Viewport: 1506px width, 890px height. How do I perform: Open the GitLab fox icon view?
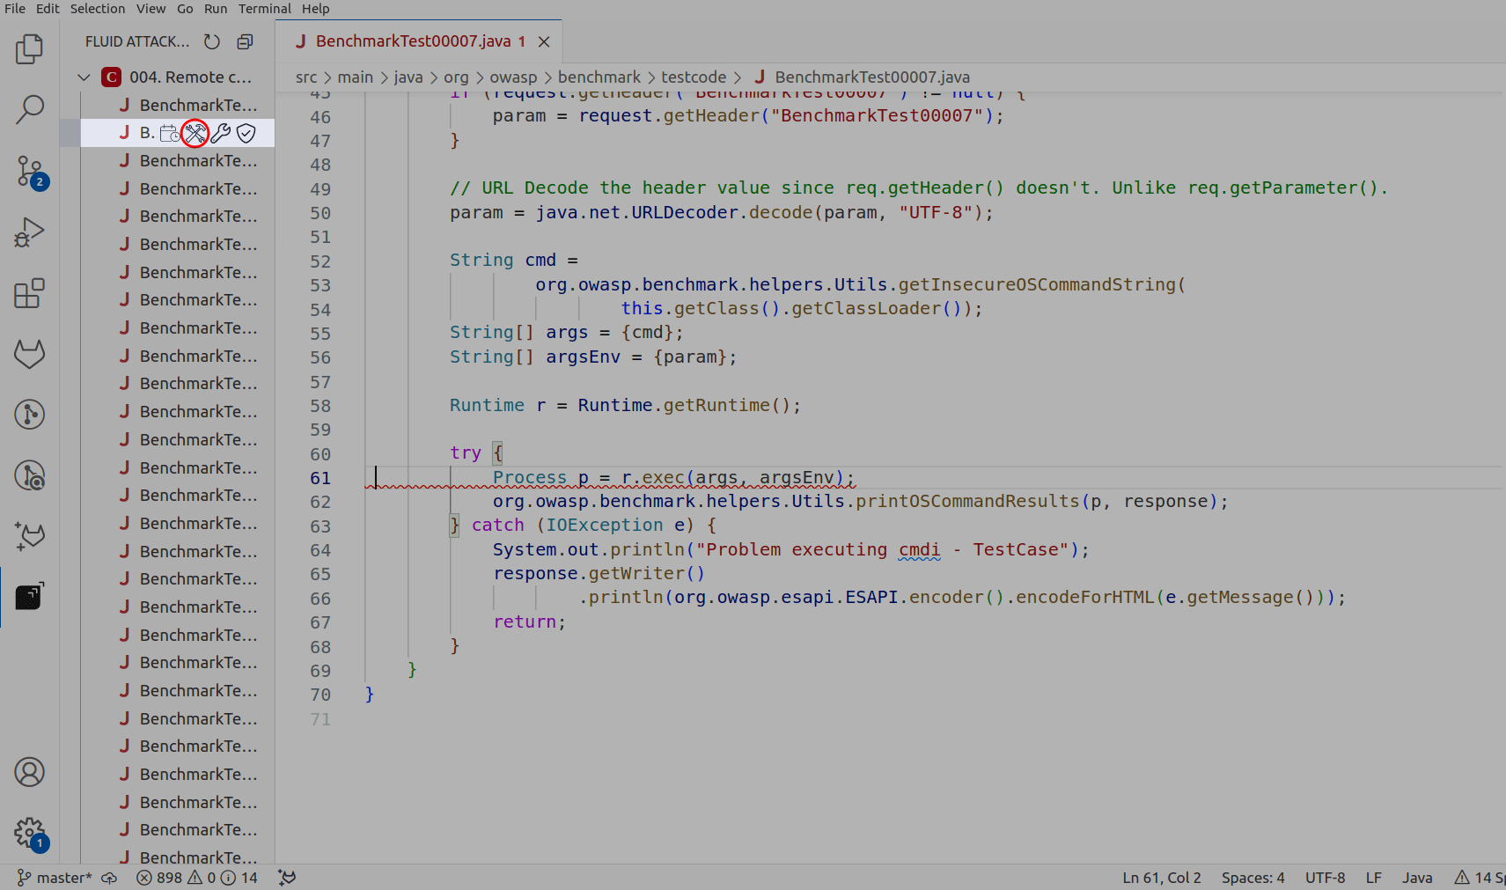coord(29,354)
